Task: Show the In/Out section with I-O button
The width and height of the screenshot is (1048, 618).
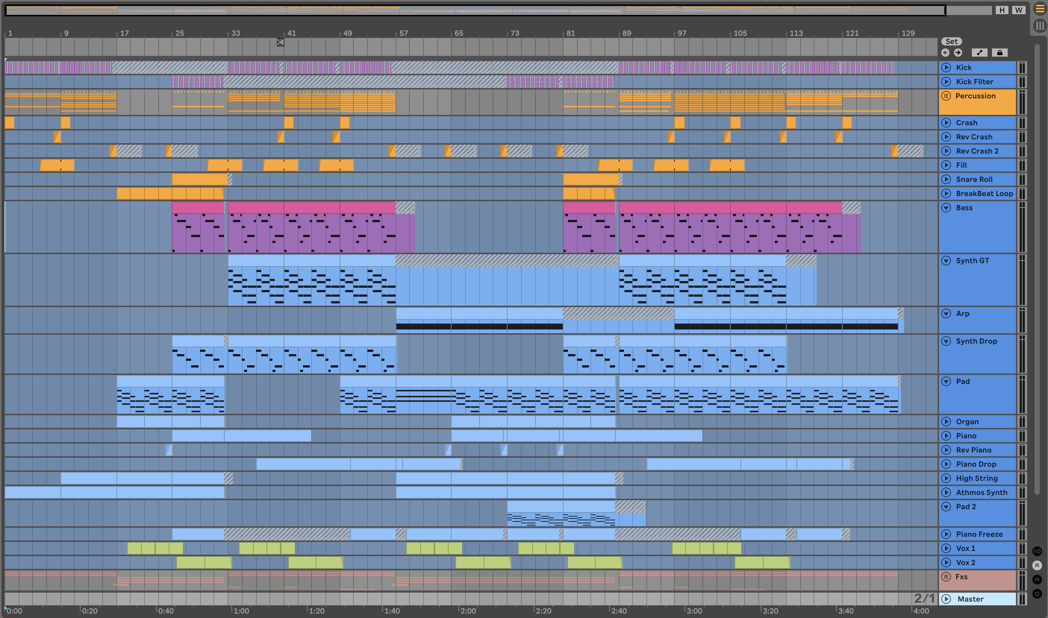Action: 1037,551
